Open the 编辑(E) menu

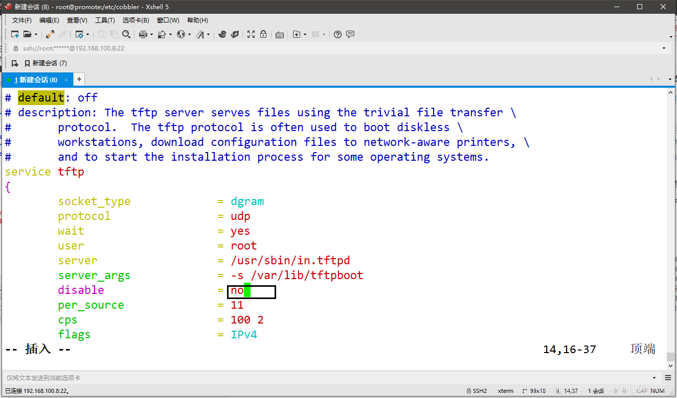49,20
